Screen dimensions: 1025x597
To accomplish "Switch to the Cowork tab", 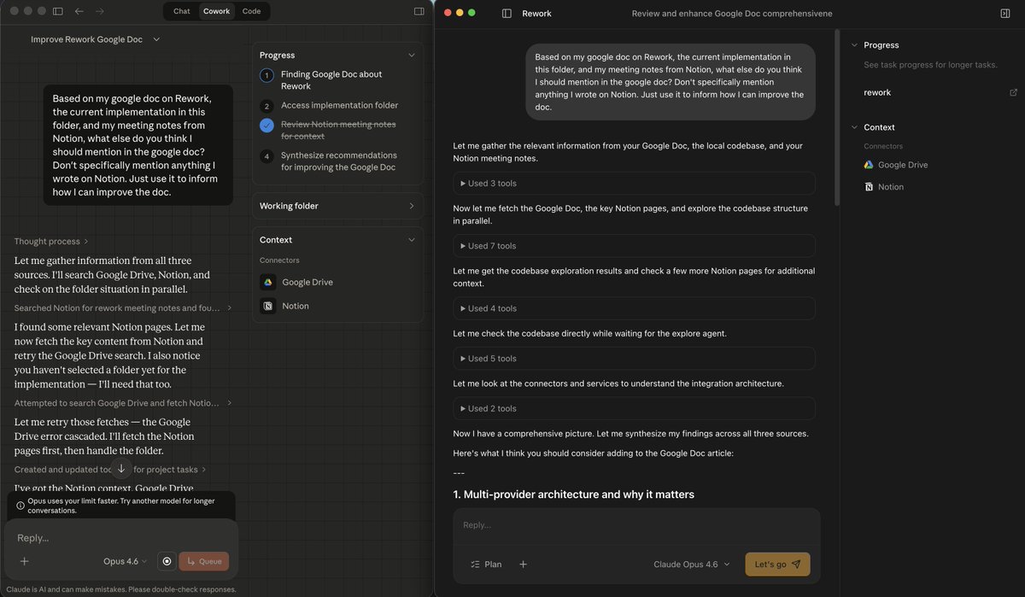I will 216,11.
